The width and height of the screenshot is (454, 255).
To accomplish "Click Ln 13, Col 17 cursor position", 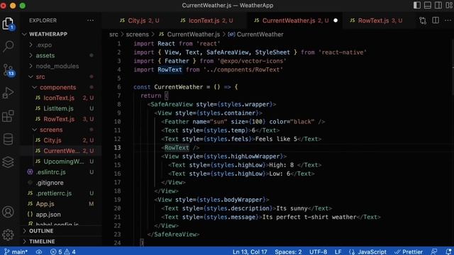I will (x=250, y=252).
